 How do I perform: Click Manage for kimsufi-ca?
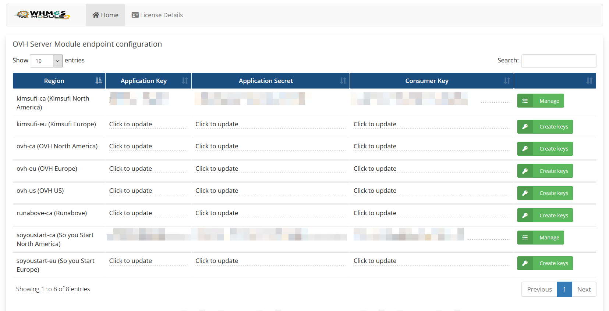point(541,101)
